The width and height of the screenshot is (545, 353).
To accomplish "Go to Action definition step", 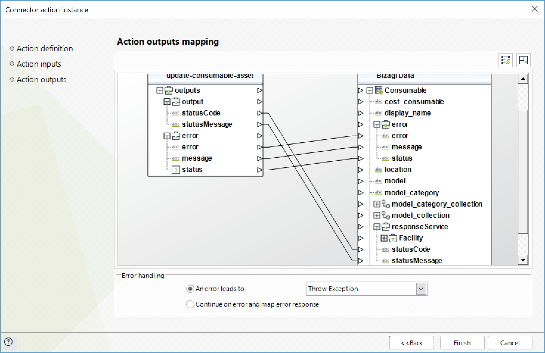I will pyautogui.click(x=45, y=49).
